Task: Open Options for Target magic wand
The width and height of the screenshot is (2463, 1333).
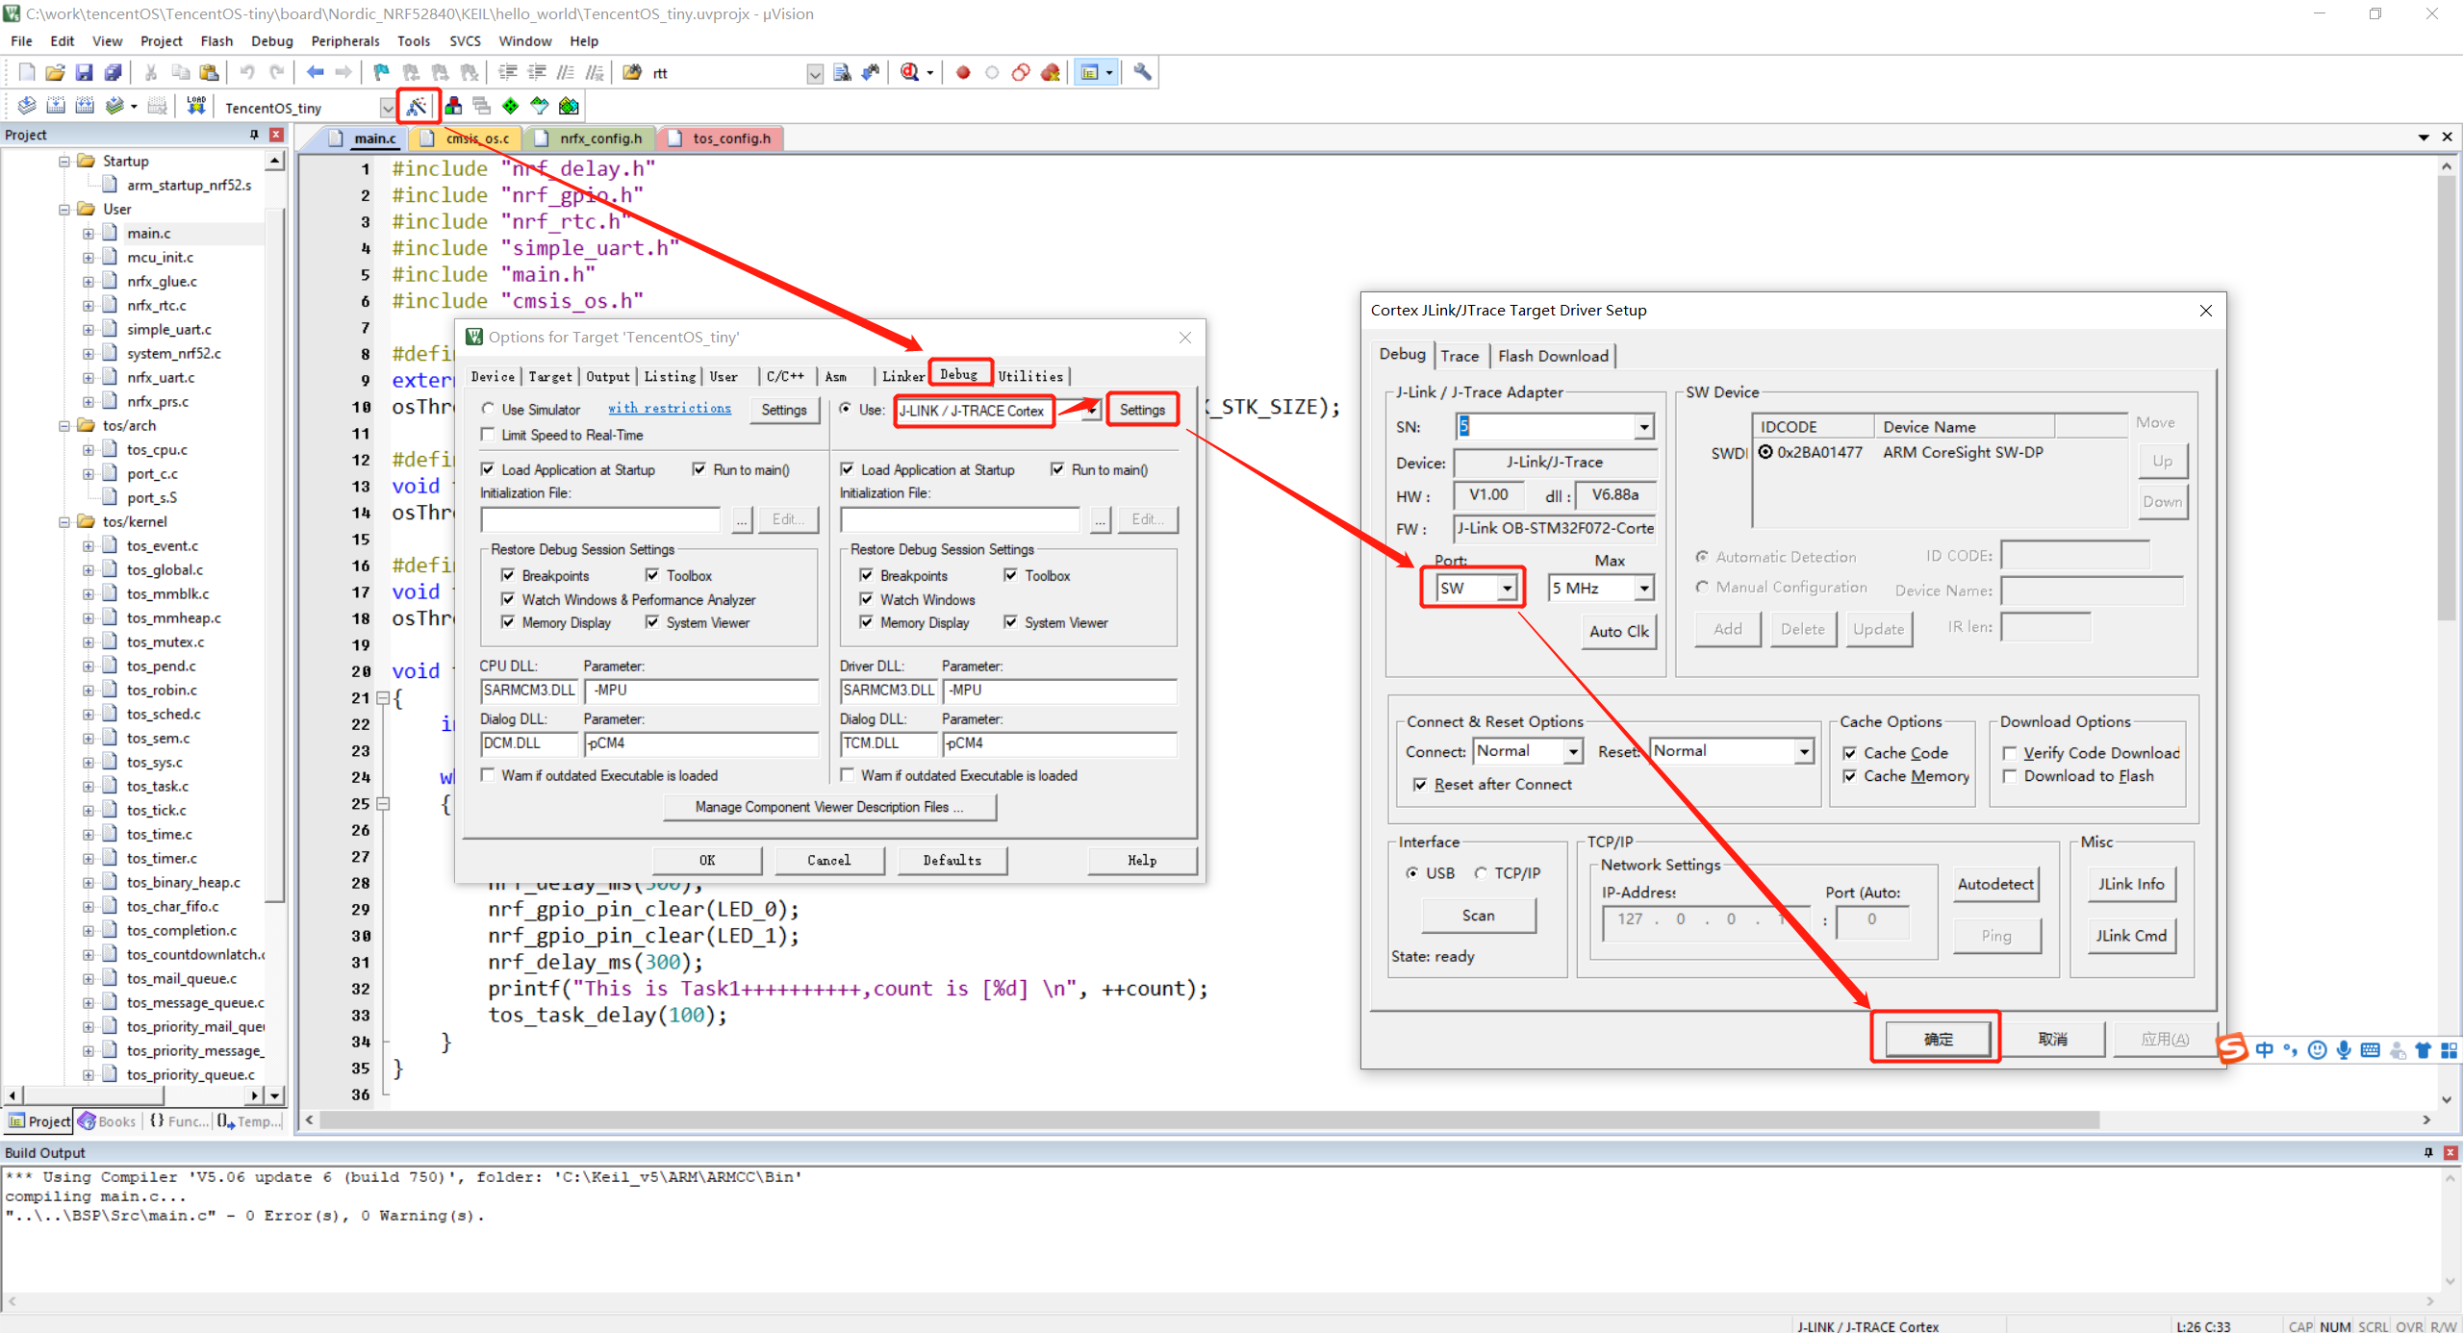Action: (417, 106)
